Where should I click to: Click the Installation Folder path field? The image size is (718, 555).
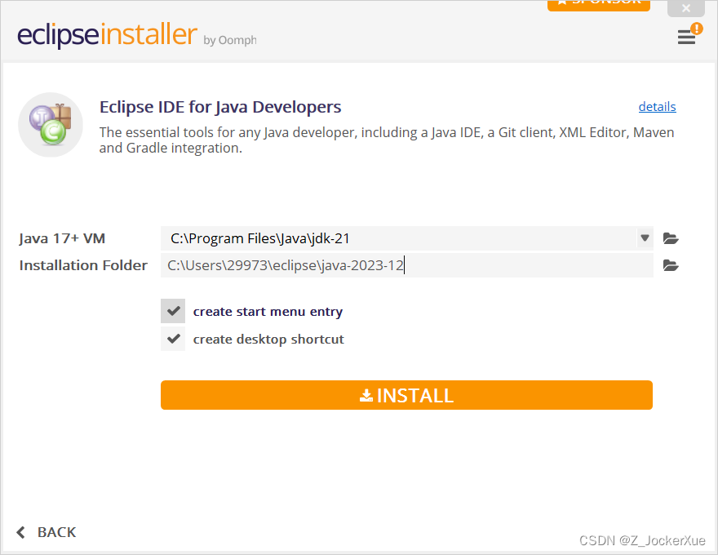coord(406,265)
